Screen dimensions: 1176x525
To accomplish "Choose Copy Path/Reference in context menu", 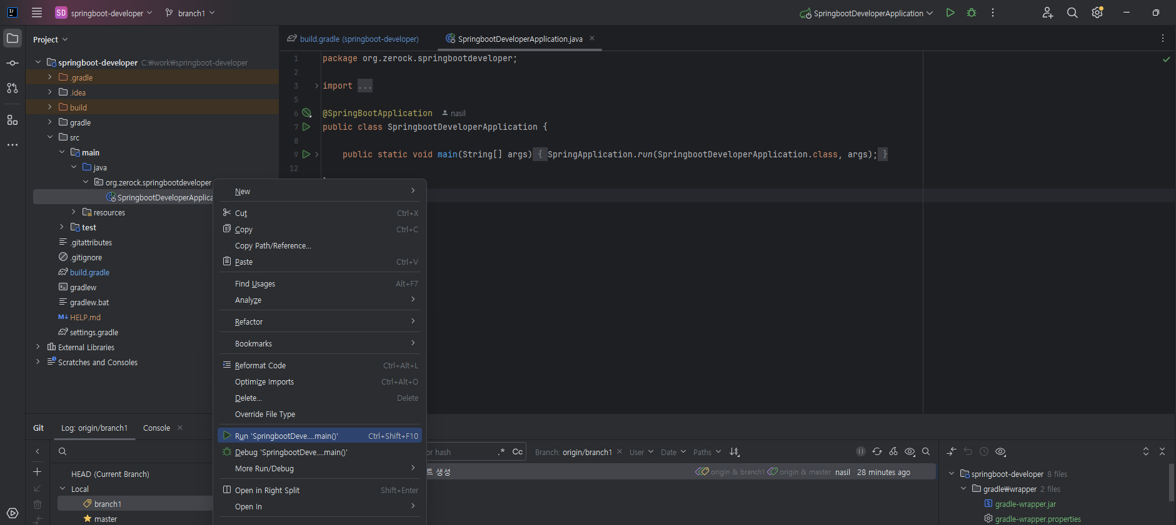I will click(319, 245).
